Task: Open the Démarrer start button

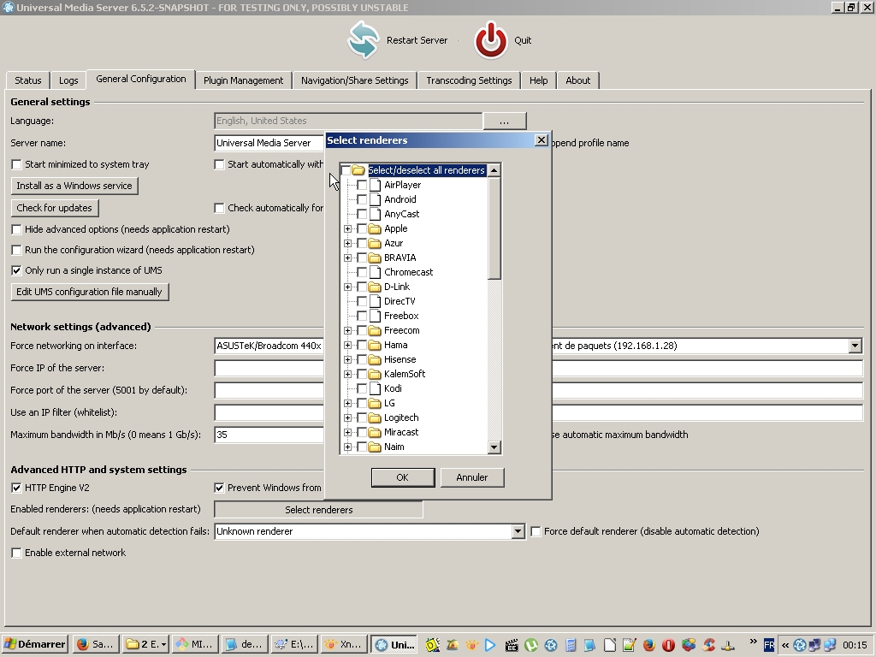Action: point(34,644)
